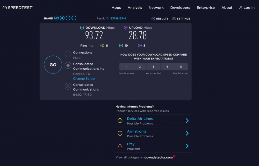The image size is (259, 166).
Task: Click the Delta Air Lines info icon
Action: click(x=120, y=121)
